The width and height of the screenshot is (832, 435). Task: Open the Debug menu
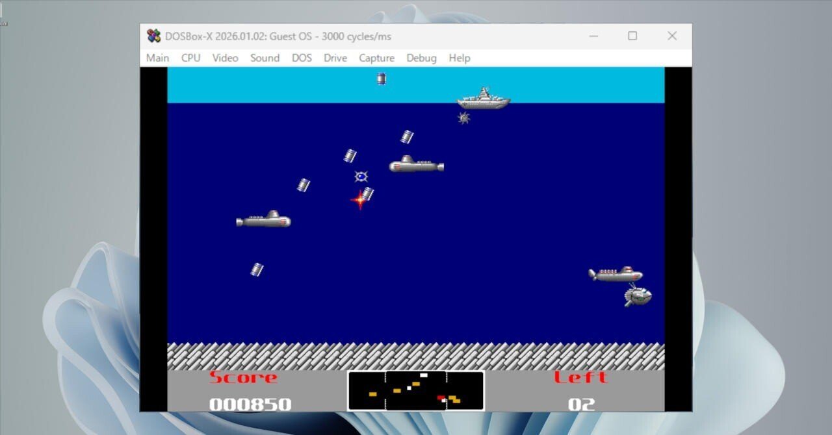click(421, 58)
